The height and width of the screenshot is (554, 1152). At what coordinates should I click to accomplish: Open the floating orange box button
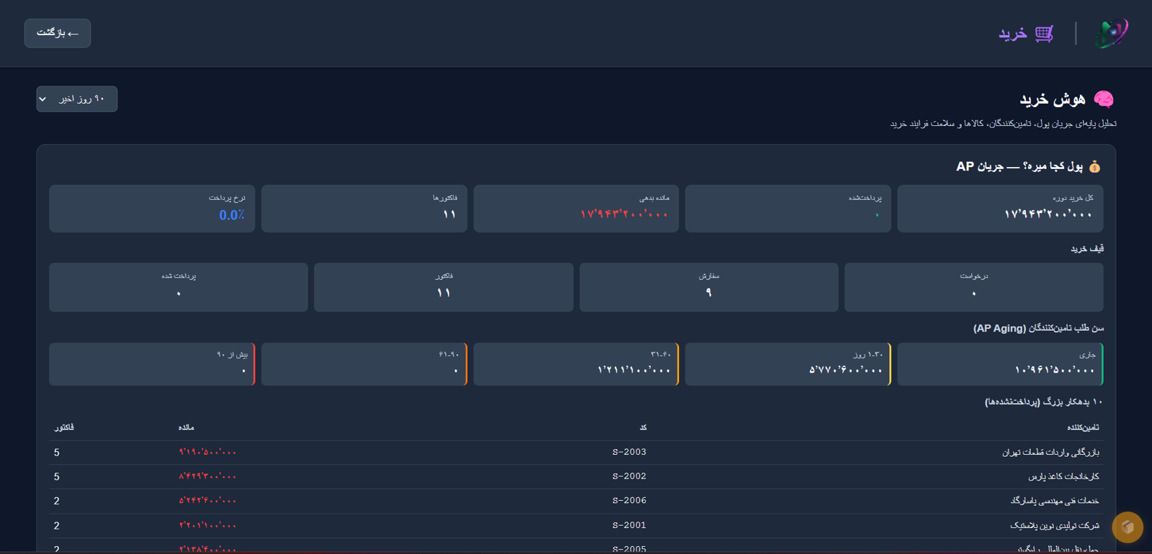1128,527
